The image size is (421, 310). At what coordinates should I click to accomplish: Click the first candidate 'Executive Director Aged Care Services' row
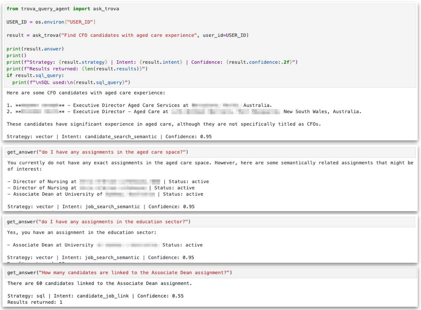139,105
